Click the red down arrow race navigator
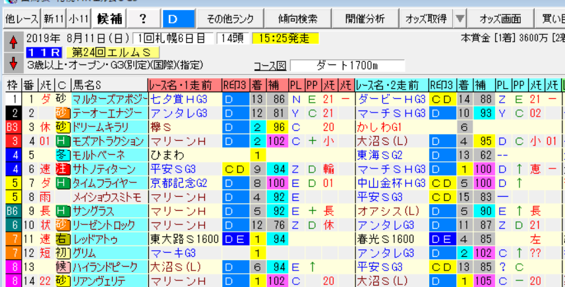The image size is (565, 287). (x=14, y=63)
